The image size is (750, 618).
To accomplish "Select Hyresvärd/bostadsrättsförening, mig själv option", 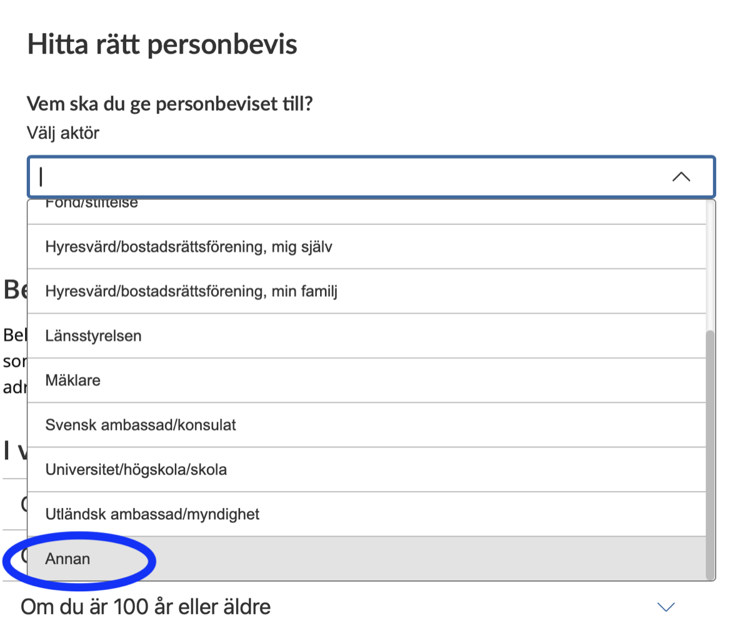I will tap(366, 247).
